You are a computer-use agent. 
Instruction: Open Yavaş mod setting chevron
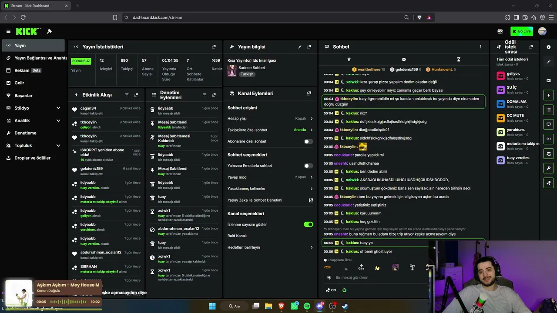tap(312, 177)
